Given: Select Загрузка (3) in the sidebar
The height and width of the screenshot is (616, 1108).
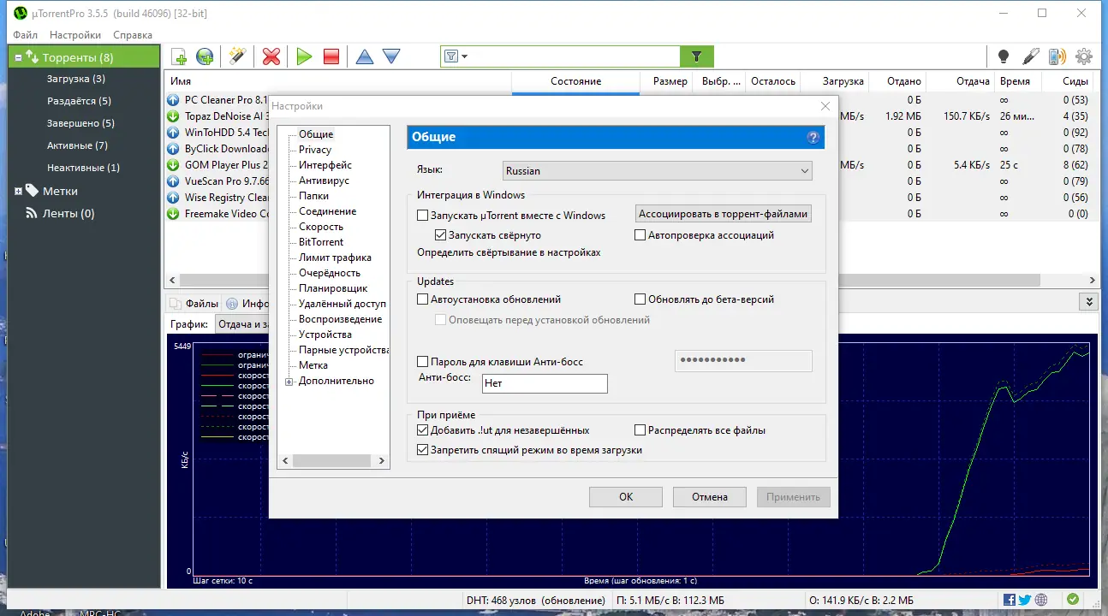Looking at the screenshot, I should pyautogui.click(x=76, y=79).
